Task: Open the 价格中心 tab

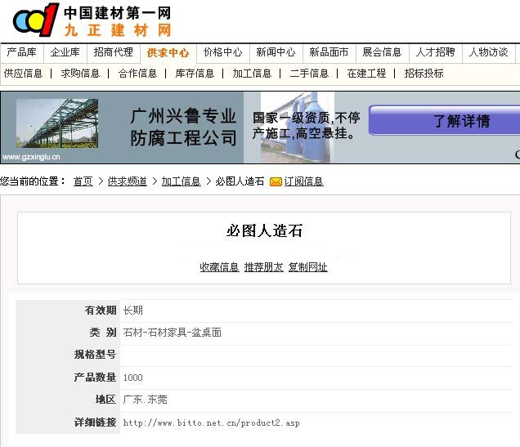Action: point(222,52)
